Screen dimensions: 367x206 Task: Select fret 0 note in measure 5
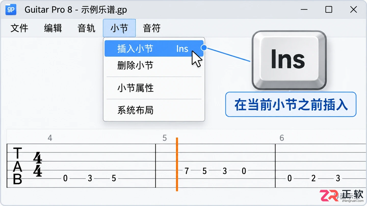click(244, 171)
